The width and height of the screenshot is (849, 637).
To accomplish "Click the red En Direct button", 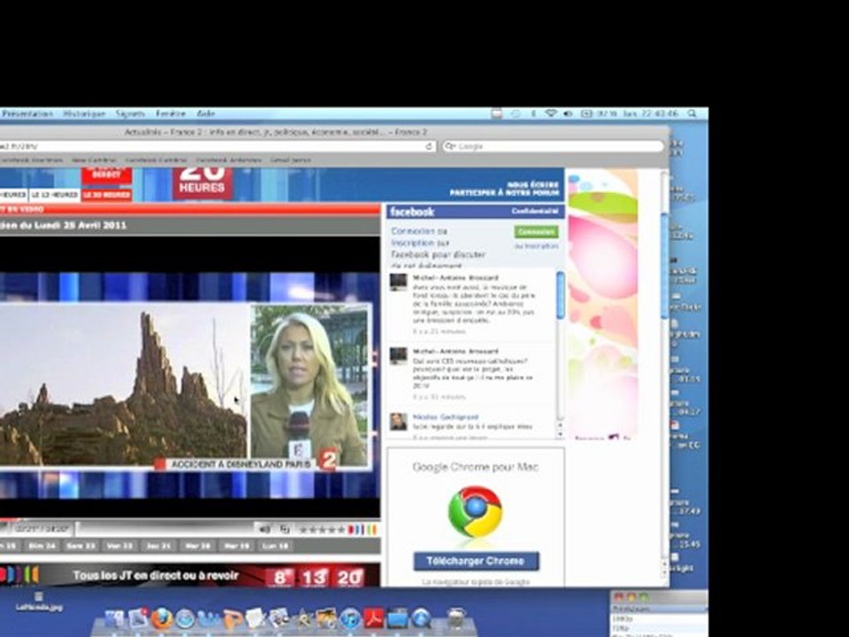I will click(x=107, y=175).
